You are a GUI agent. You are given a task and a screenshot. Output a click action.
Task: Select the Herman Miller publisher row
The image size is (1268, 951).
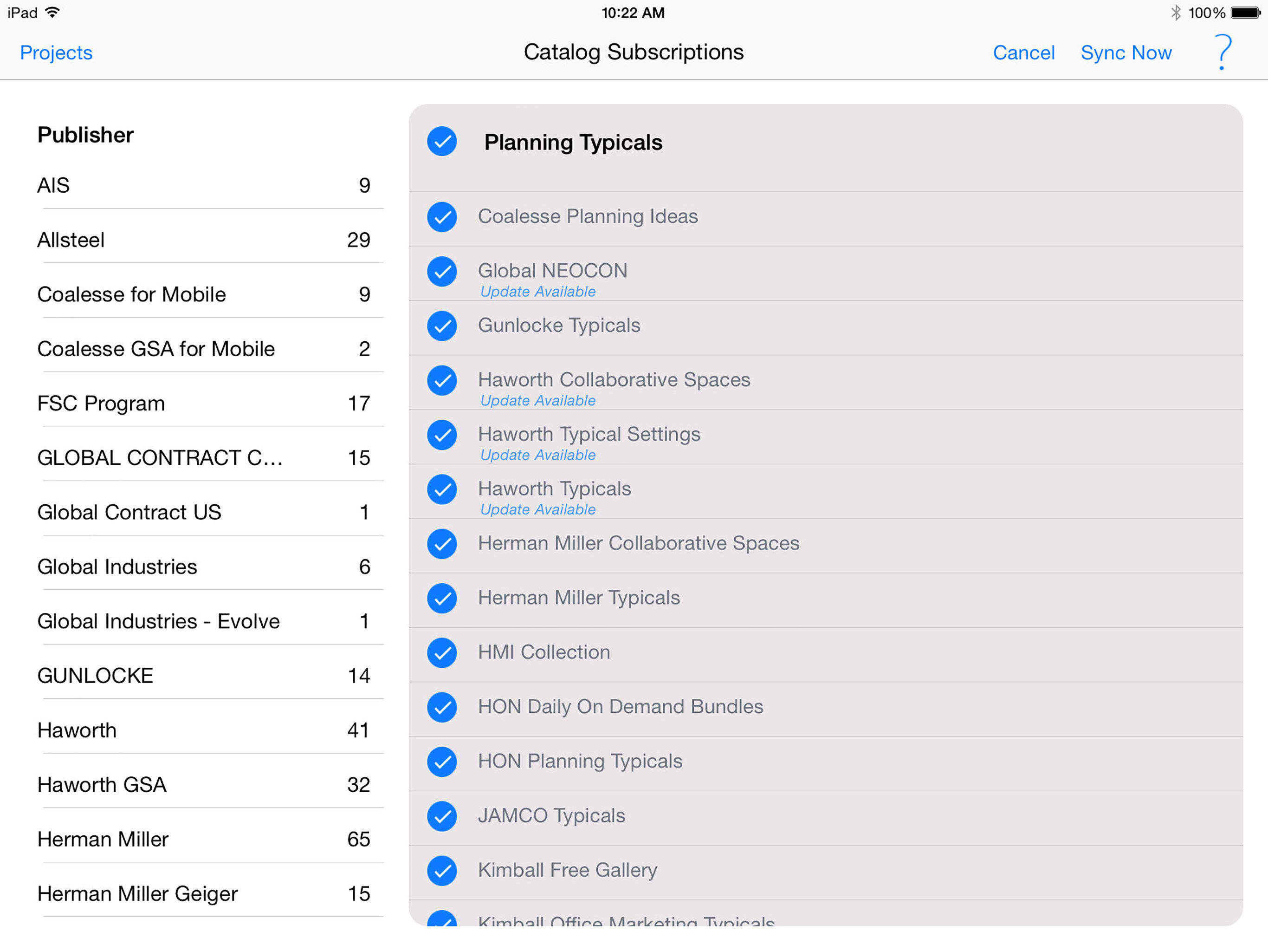[x=210, y=839]
